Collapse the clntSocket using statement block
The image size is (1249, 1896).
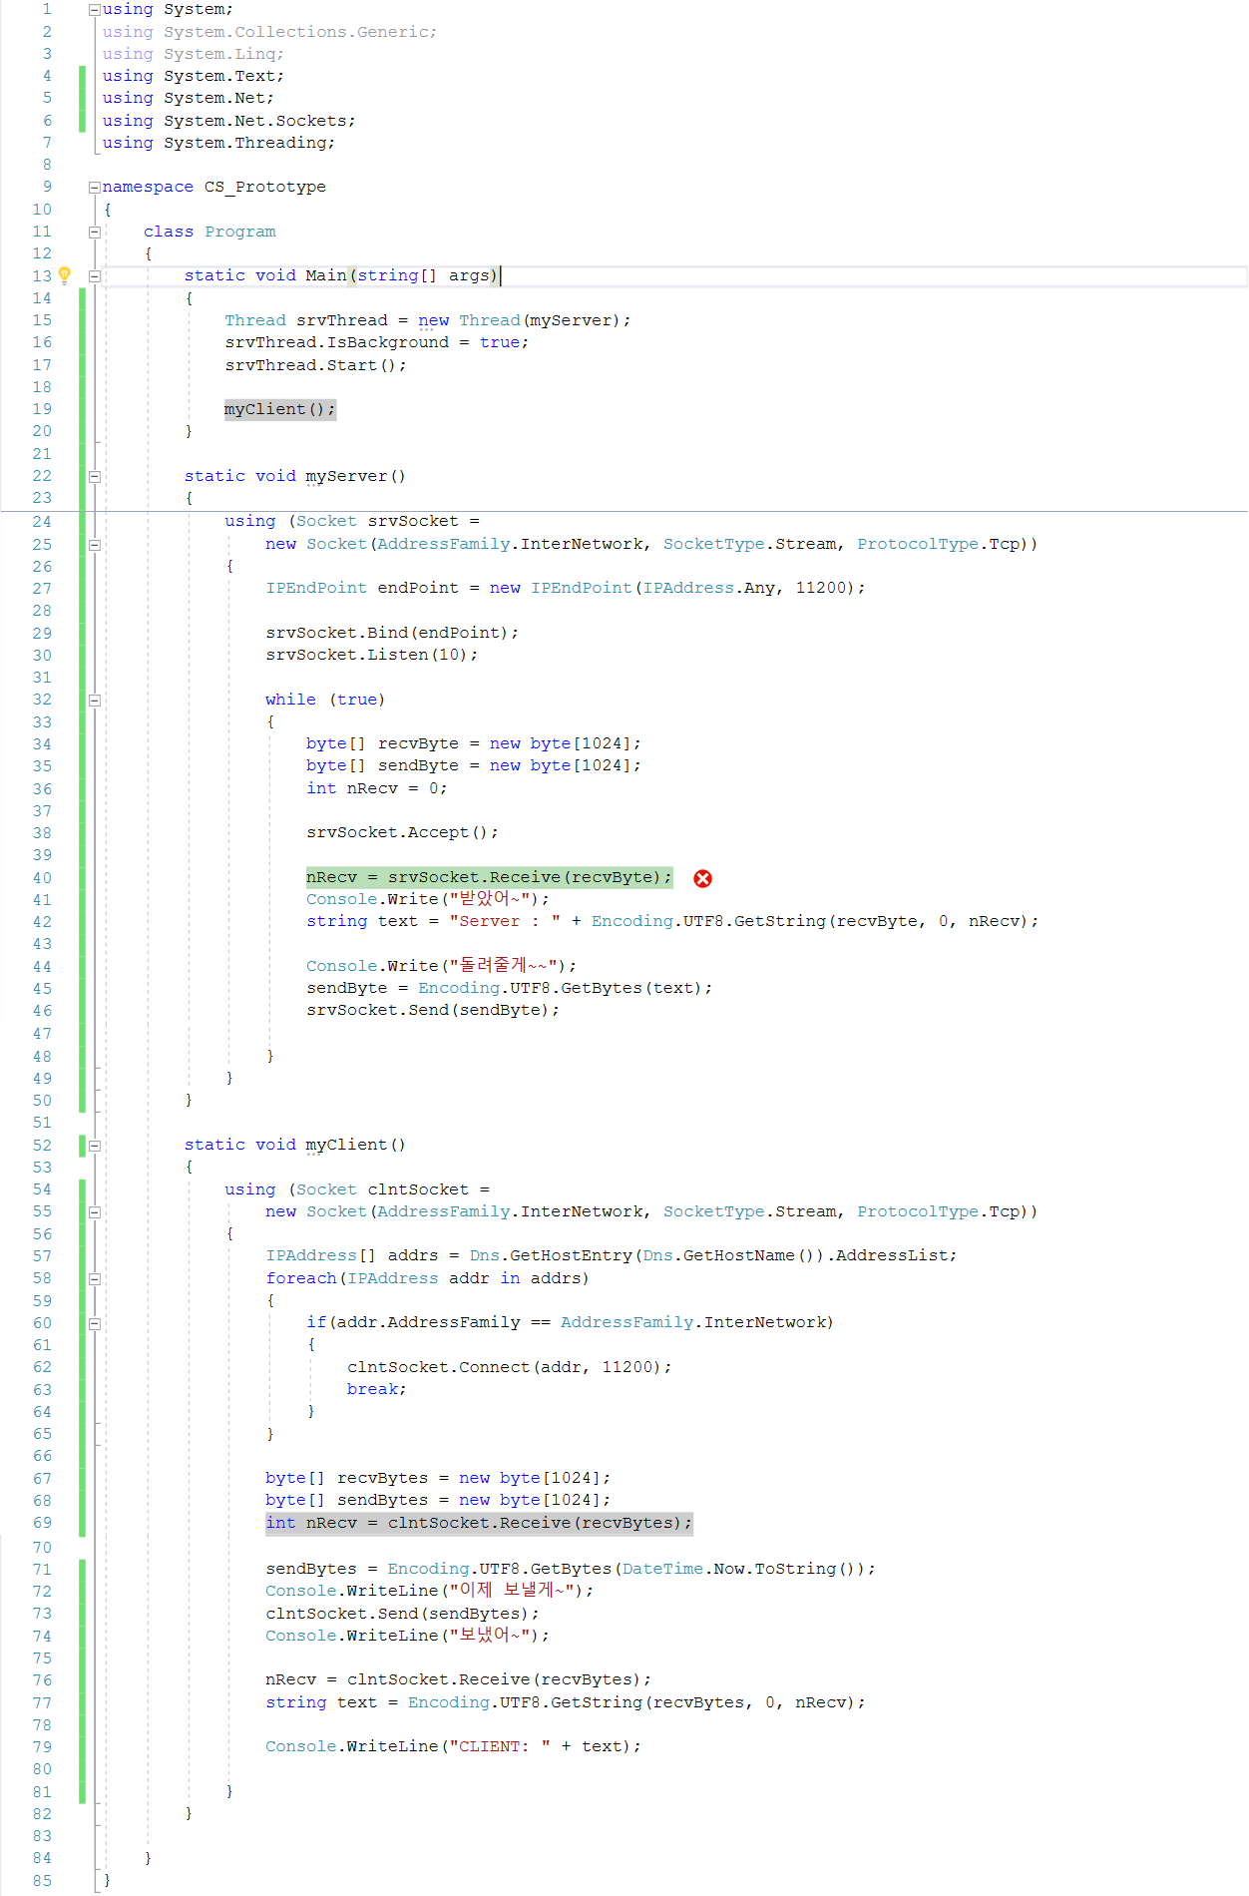click(95, 1212)
